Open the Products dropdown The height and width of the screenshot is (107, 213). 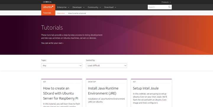pos(166,2)
